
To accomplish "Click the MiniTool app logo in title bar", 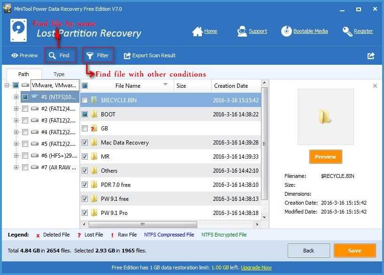I will click(x=7, y=8).
